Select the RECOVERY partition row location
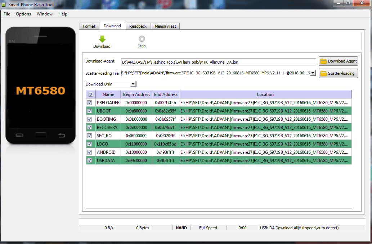 [265, 127]
